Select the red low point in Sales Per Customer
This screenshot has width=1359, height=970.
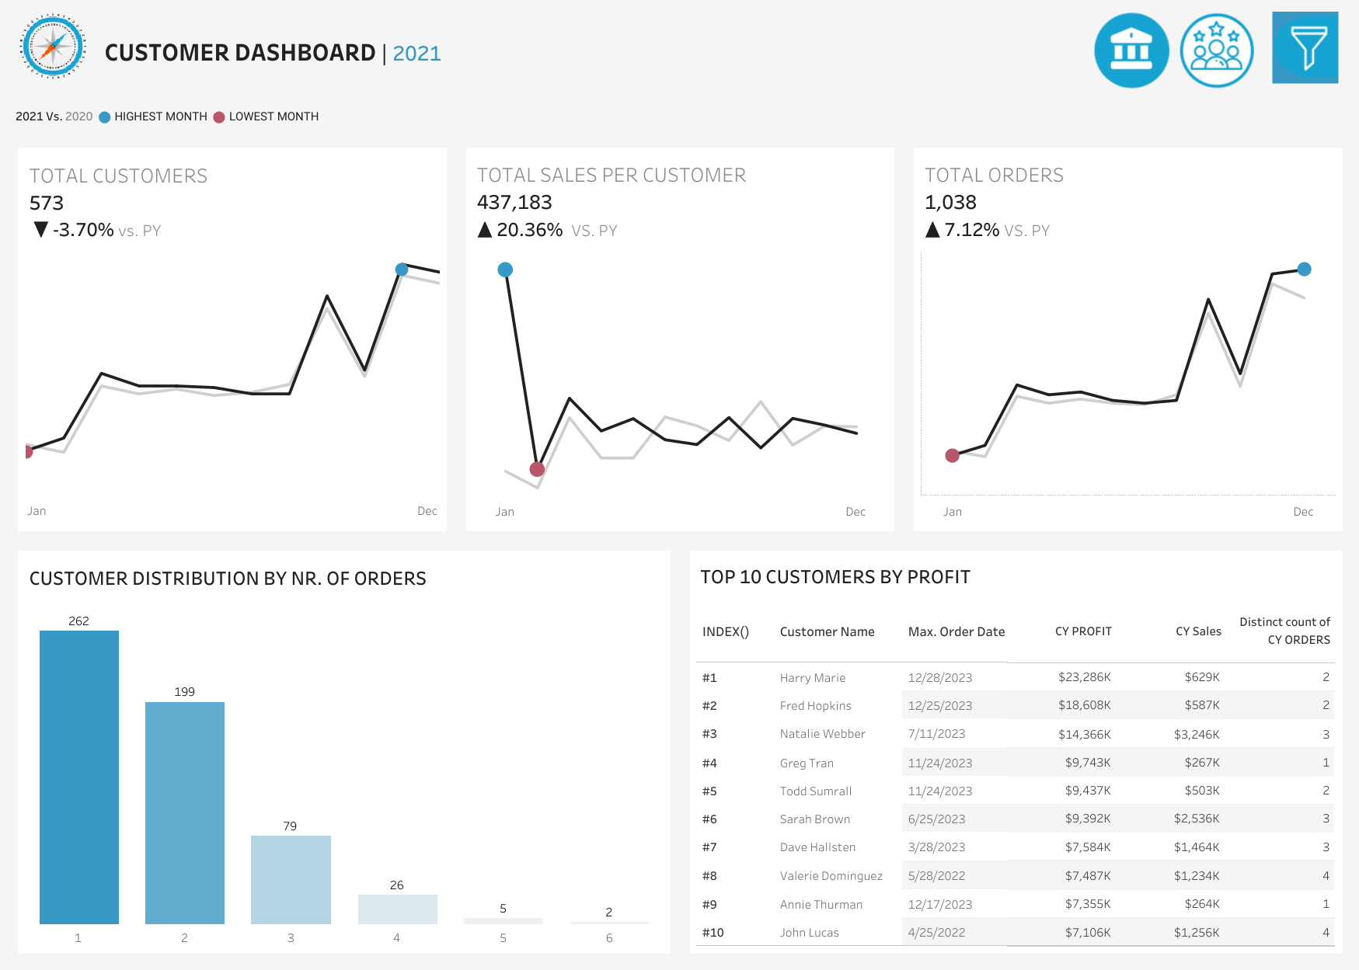(x=537, y=469)
